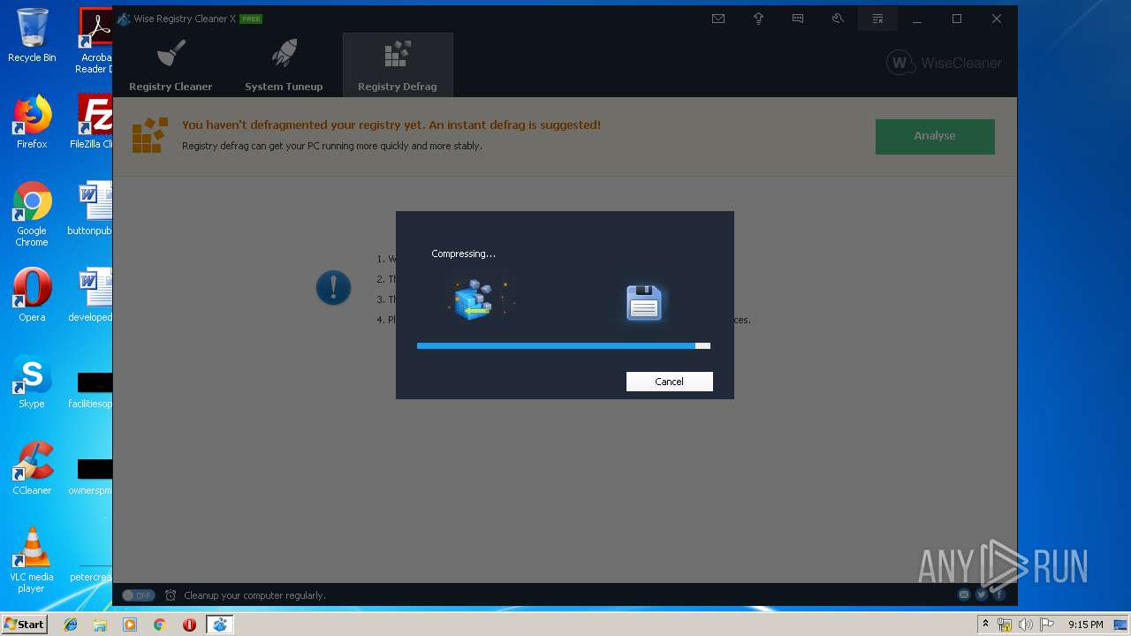Click the FREE edition badge
Image resolution: width=1131 pixels, height=636 pixels.
pos(251,19)
